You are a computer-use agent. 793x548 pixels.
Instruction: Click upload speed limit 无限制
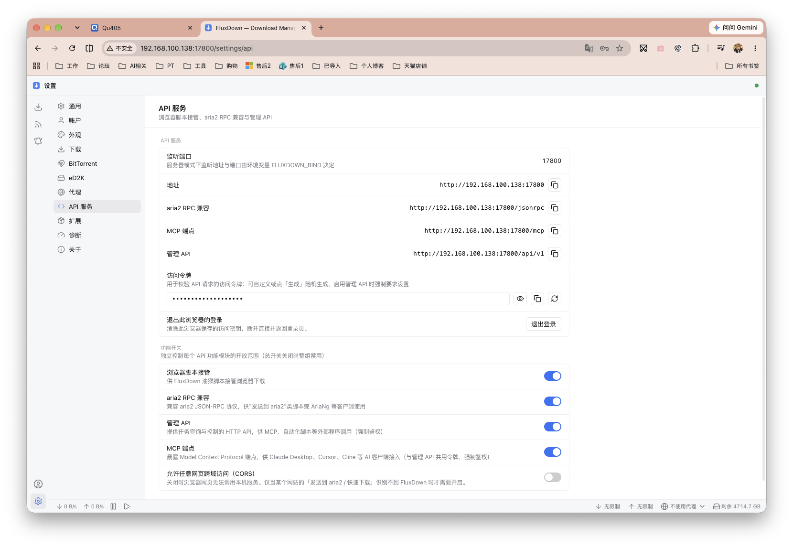tap(641, 506)
